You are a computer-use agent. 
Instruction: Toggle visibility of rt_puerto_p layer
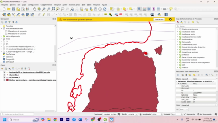point(4,75)
